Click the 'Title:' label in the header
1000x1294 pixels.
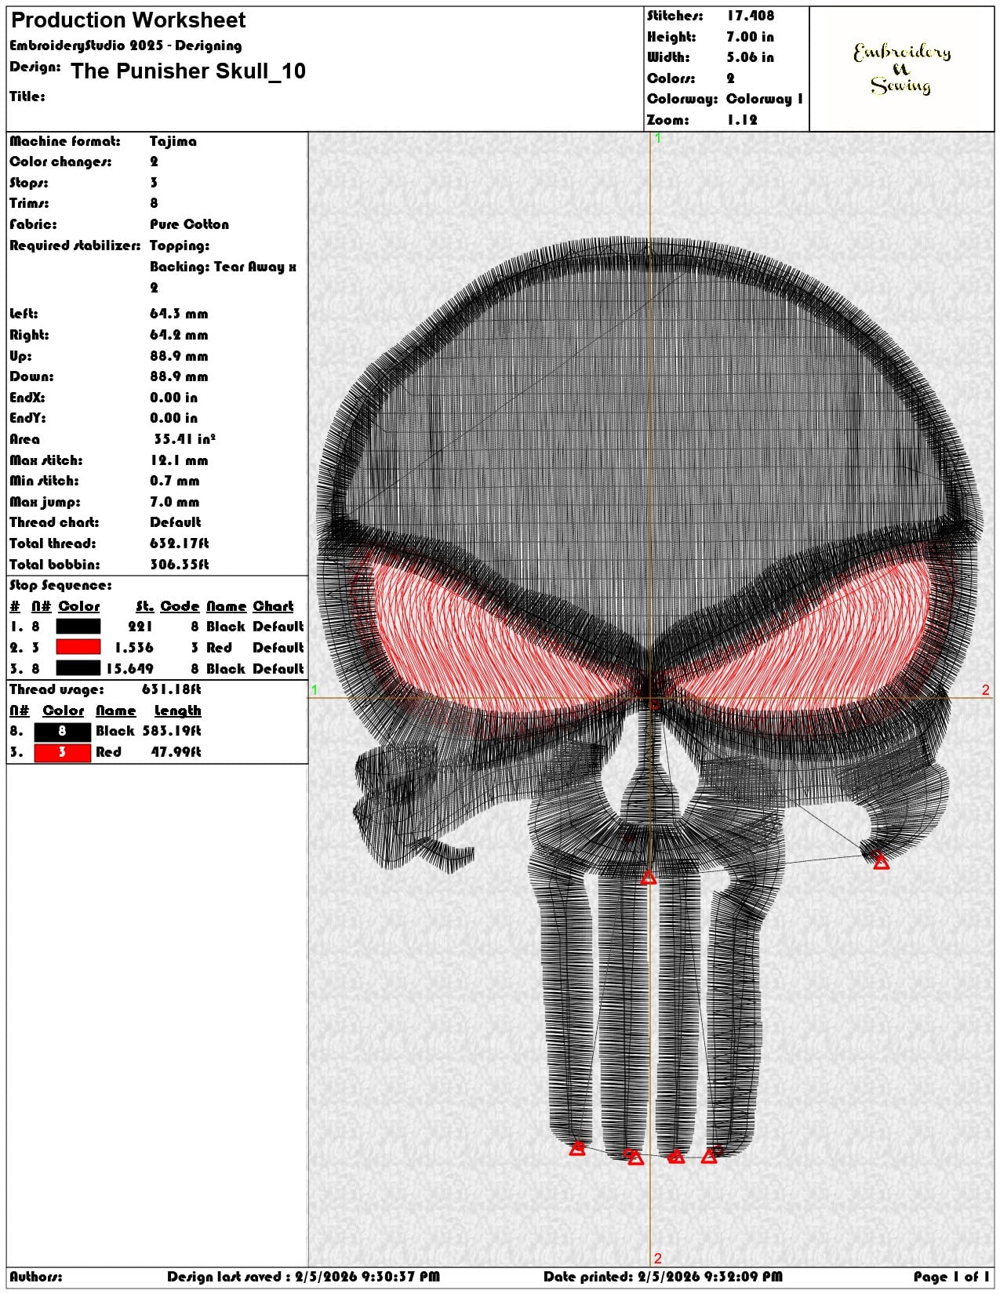pyautogui.click(x=27, y=96)
